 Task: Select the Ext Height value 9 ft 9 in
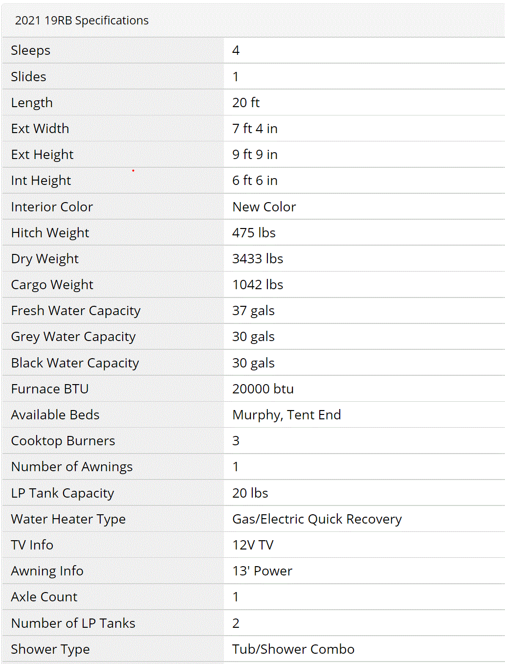click(x=255, y=155)
